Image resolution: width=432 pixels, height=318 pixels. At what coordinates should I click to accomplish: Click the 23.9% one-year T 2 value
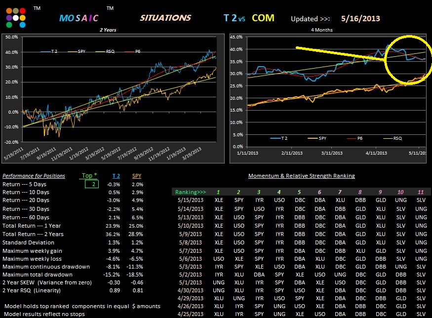pyautogui.click(x=113, y=226)
